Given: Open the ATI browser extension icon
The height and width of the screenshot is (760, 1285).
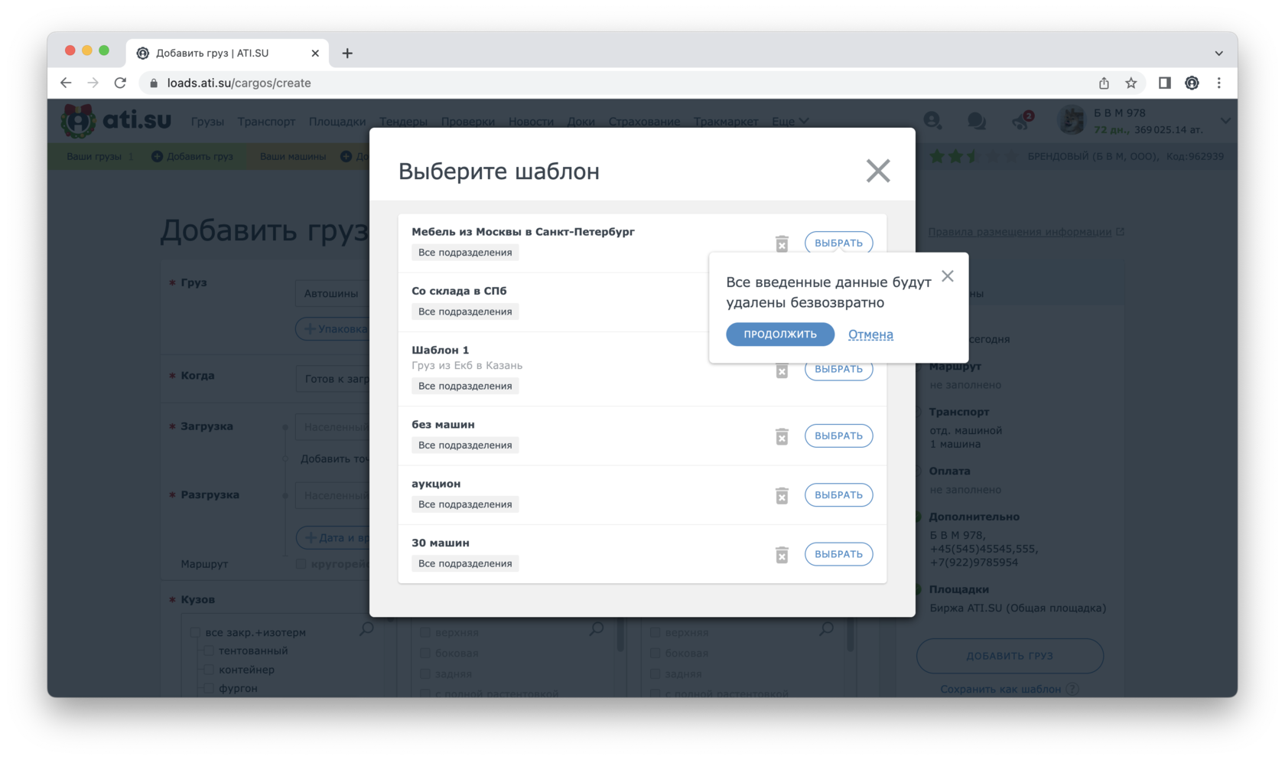Looking at the screenshot, I should [1192, 83].
